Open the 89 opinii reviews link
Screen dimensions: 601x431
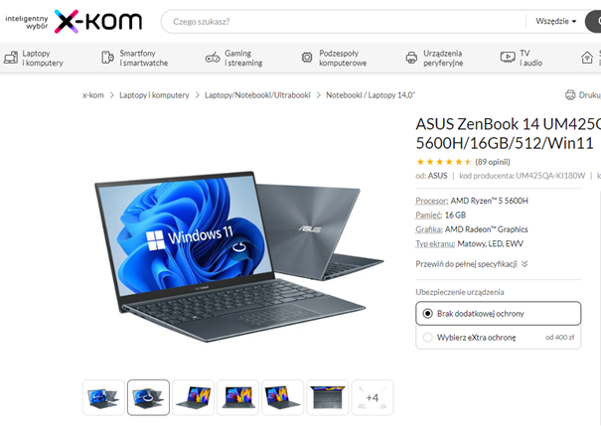click(493, 162)
